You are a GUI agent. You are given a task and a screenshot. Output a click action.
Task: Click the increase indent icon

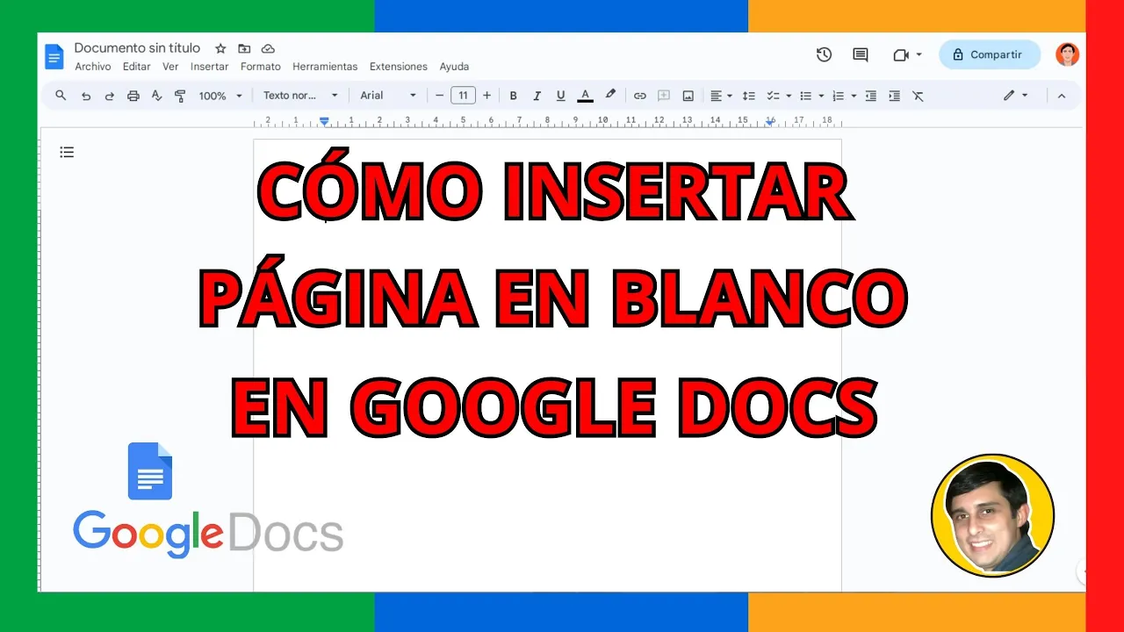(894, 96)
